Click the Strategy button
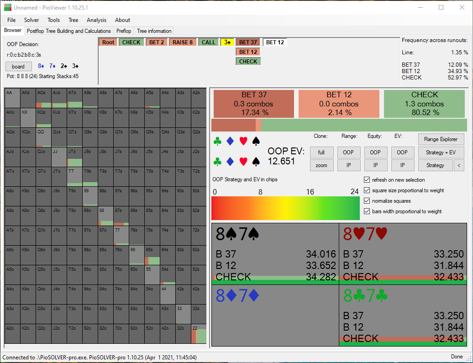Image resolution: width=473 pixels, height=363 pixels. (435, 165)
